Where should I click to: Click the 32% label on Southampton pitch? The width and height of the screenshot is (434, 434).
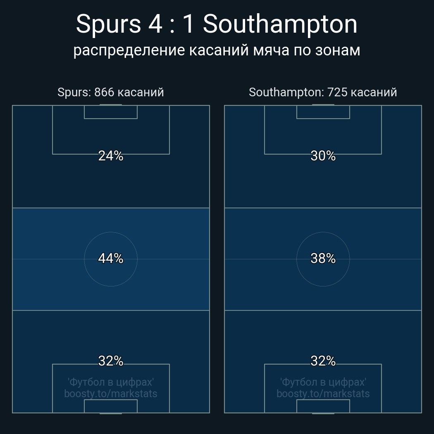click(323, 361)
